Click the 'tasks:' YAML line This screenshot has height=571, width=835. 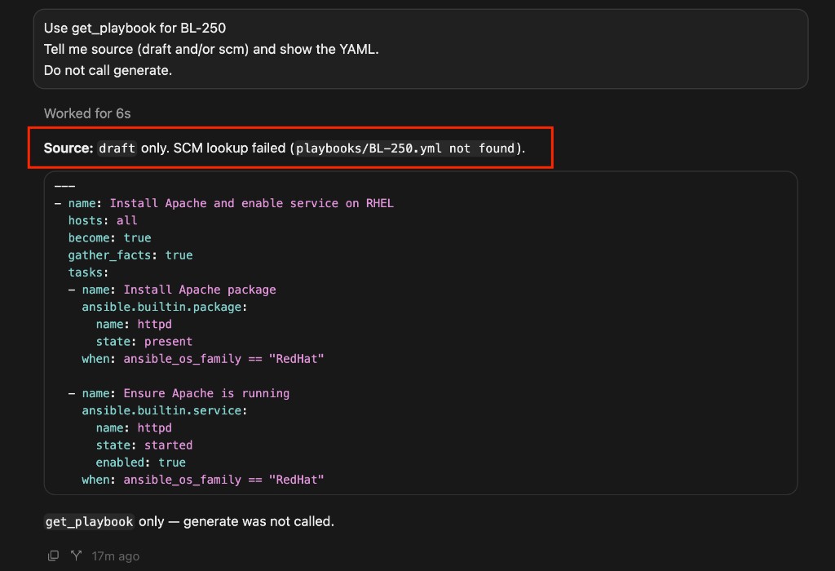pyautogui.click(x=88, y=272)
